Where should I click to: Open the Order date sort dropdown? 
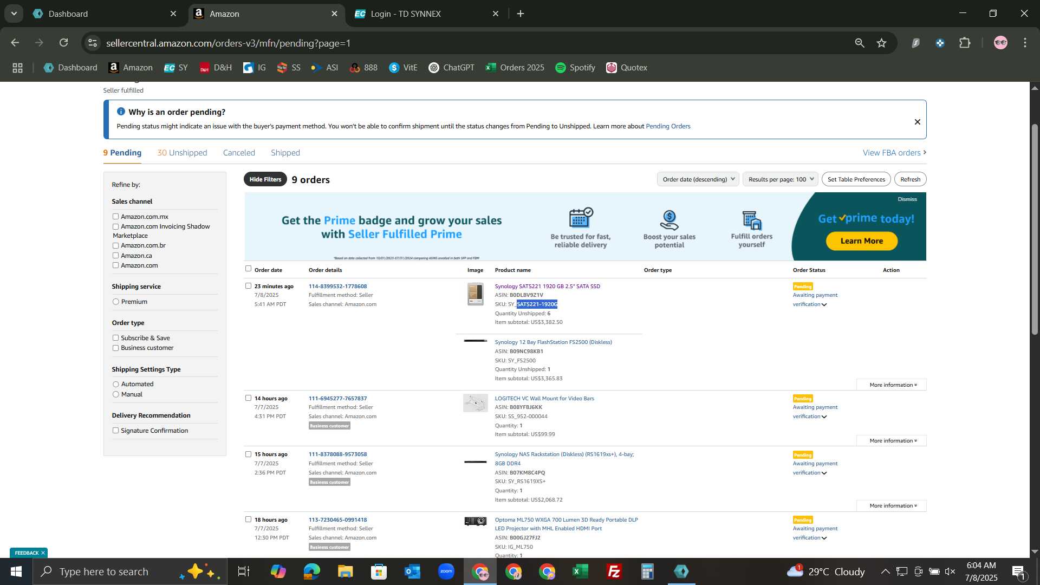[x=698, y=179]
